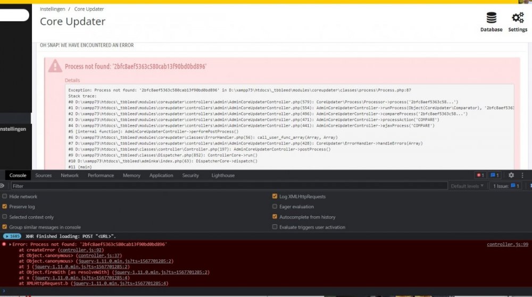Viewport: 532px width, 297px height.
Task: Click the console eye live-expression icon
Action: [2, 186]
